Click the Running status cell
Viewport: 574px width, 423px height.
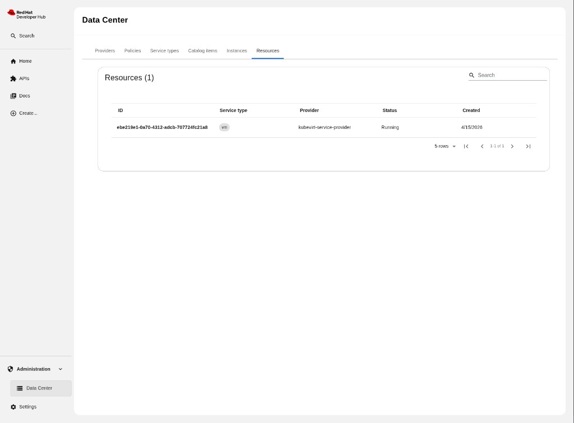click(390, 127)
